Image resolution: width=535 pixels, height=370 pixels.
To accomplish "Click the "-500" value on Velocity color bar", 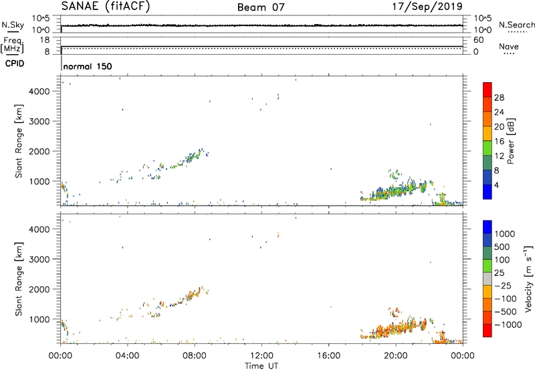I will [x=506, y=312].
